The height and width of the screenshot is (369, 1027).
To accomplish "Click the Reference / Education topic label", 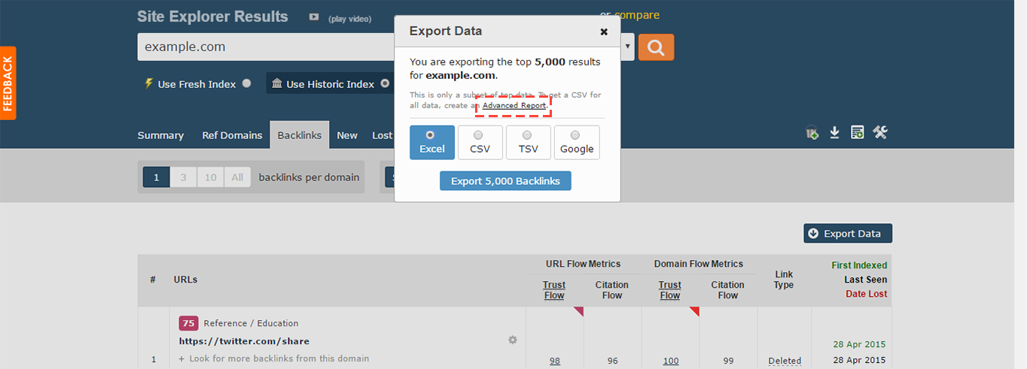I will point(251,323).
